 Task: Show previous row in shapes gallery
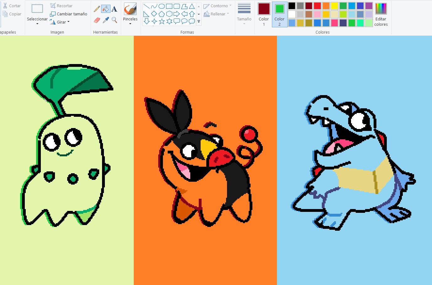click(x=199, y=6)
